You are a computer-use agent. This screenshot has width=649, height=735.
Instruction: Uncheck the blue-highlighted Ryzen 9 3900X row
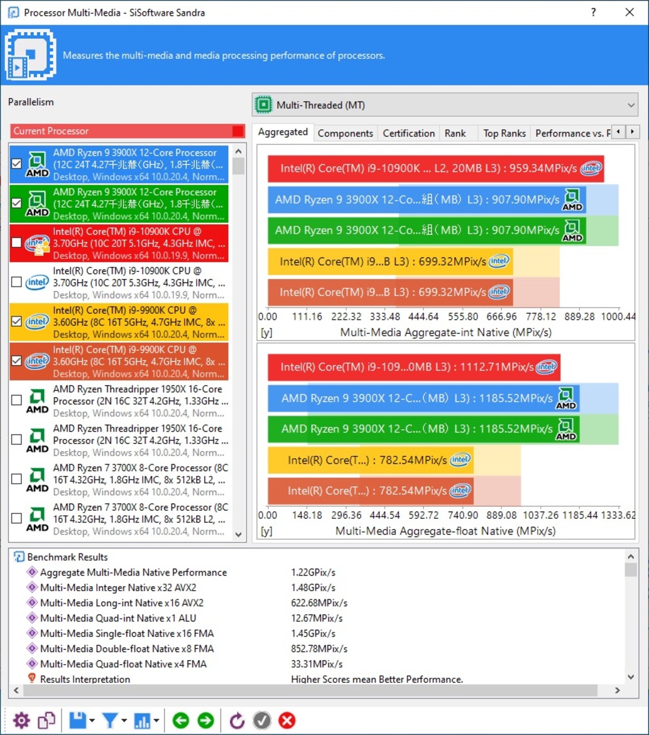click(x=16, y=163)
